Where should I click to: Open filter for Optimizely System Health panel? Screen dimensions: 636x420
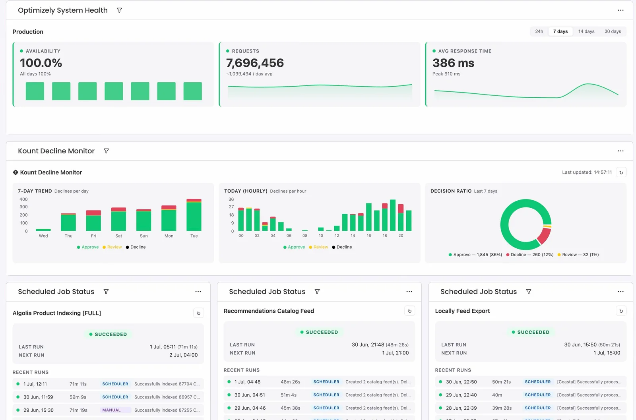point(119,10)
